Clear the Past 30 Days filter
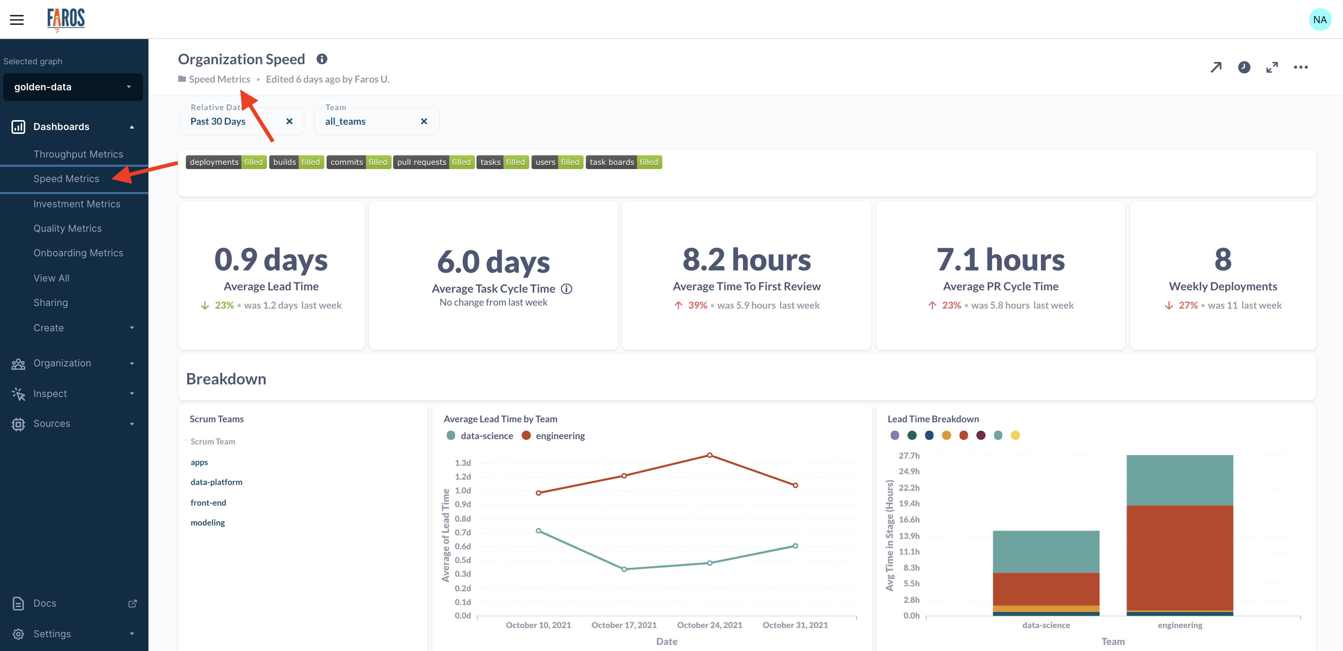 pos(289,122)
